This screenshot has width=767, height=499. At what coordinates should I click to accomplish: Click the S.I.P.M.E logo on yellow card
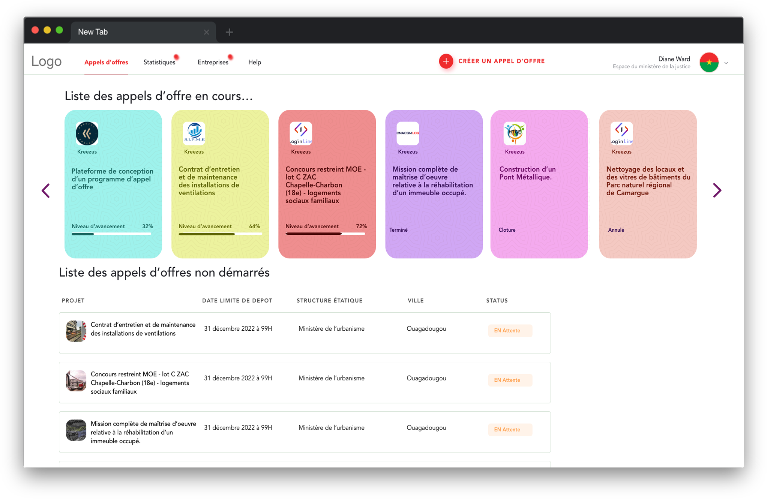coord(194,133)
